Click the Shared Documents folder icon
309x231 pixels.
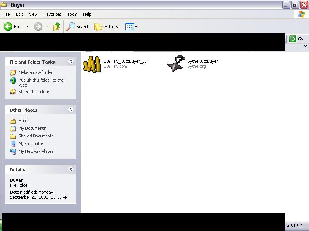tap(13, 136)
